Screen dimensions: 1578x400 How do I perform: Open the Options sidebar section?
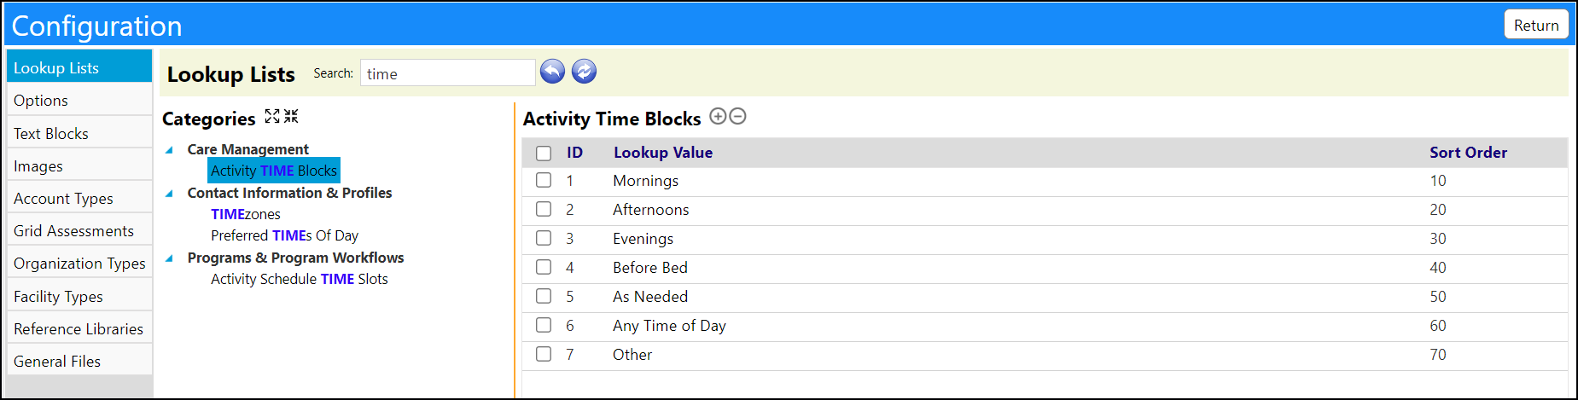[79, 100]
